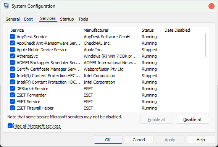
Task: Sort by the Service column header
Action: 17,30
